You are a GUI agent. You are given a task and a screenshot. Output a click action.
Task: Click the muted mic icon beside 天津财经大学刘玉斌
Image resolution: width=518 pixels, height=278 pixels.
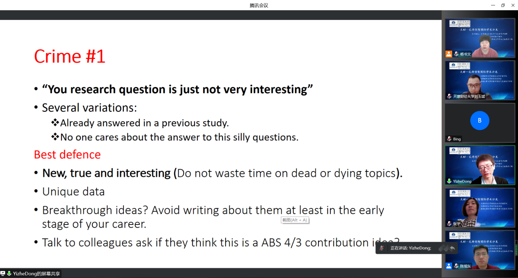pos(449,96)
